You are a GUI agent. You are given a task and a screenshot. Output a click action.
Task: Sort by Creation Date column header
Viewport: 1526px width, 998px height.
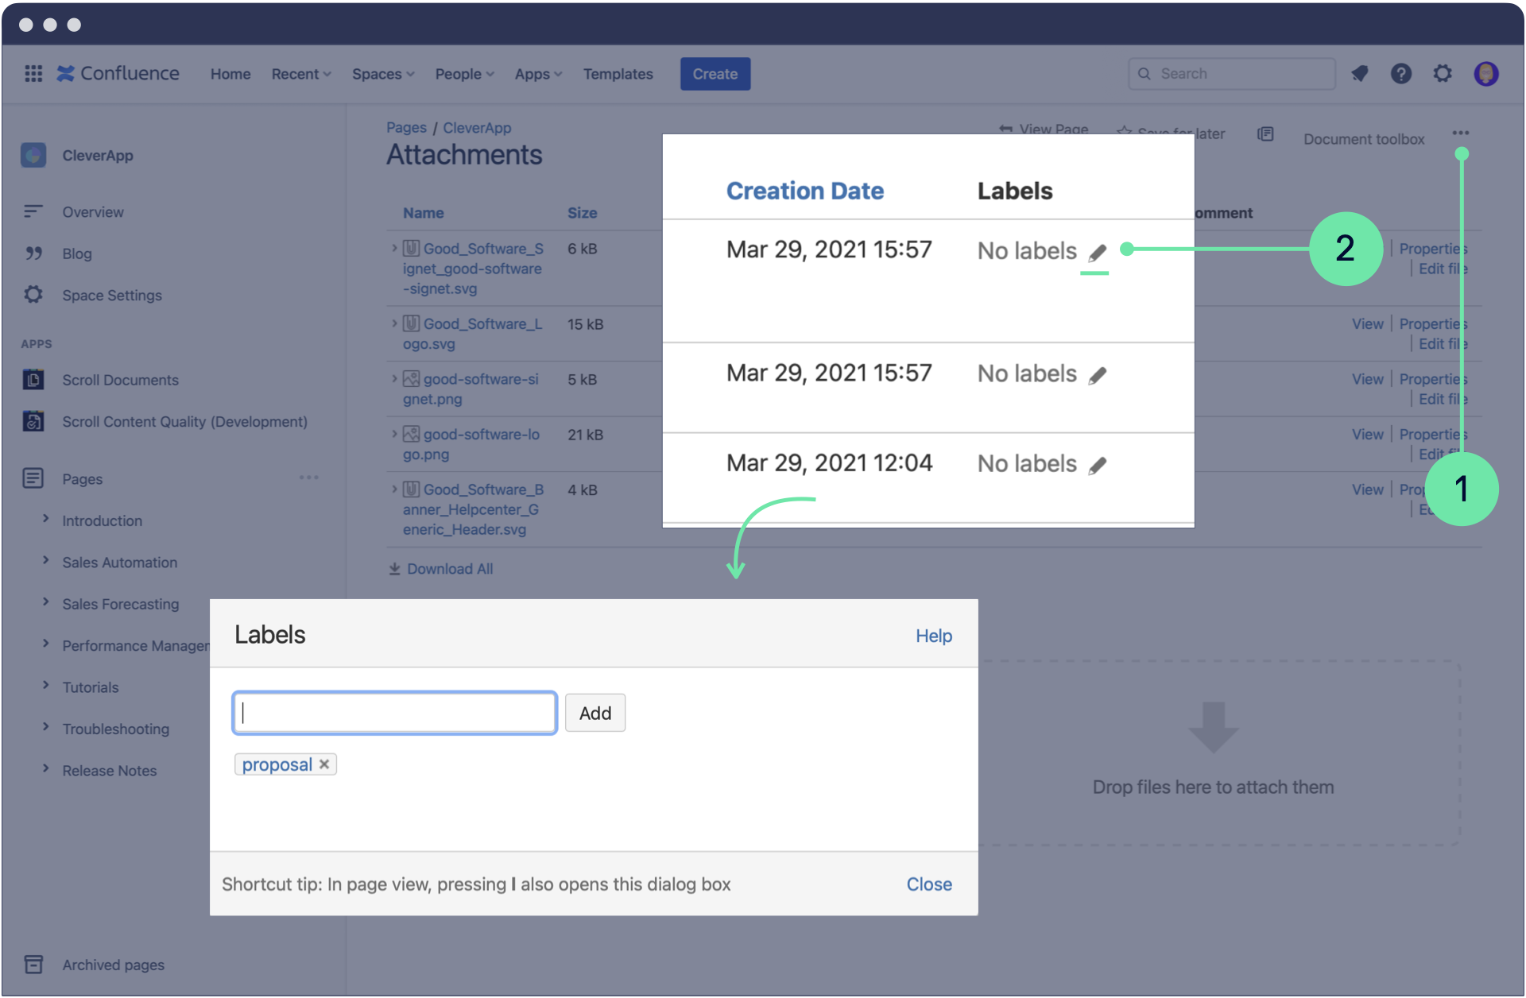coord(804,191)
